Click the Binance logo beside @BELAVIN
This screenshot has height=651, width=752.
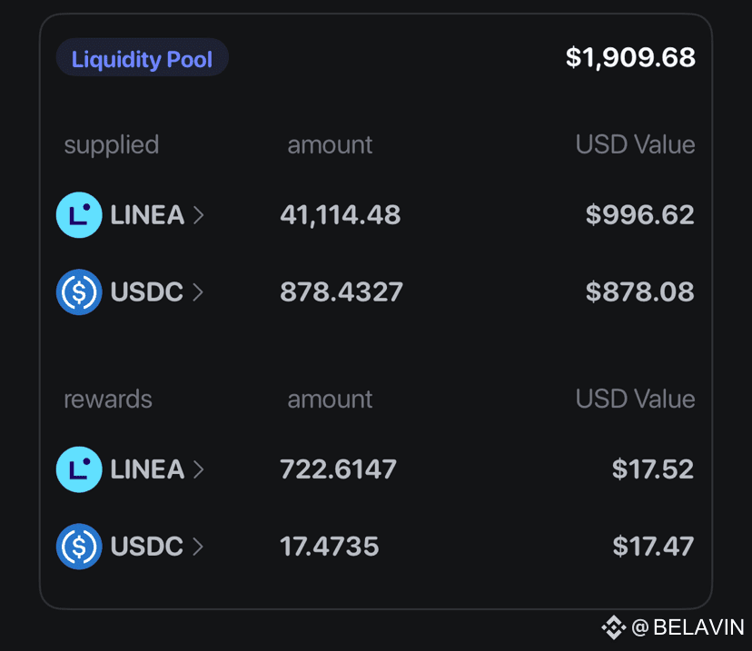tap(614, 627)
